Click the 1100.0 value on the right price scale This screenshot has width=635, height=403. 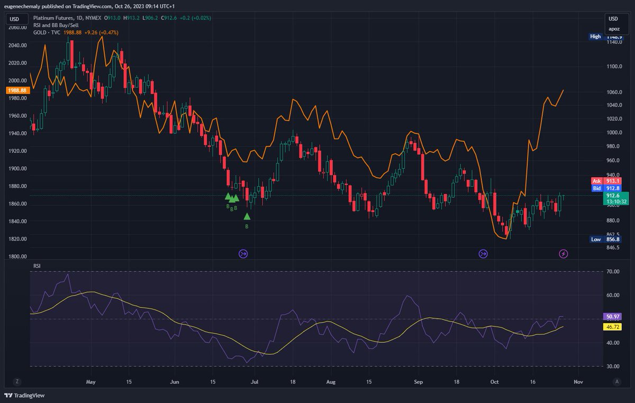click(614, 67)
